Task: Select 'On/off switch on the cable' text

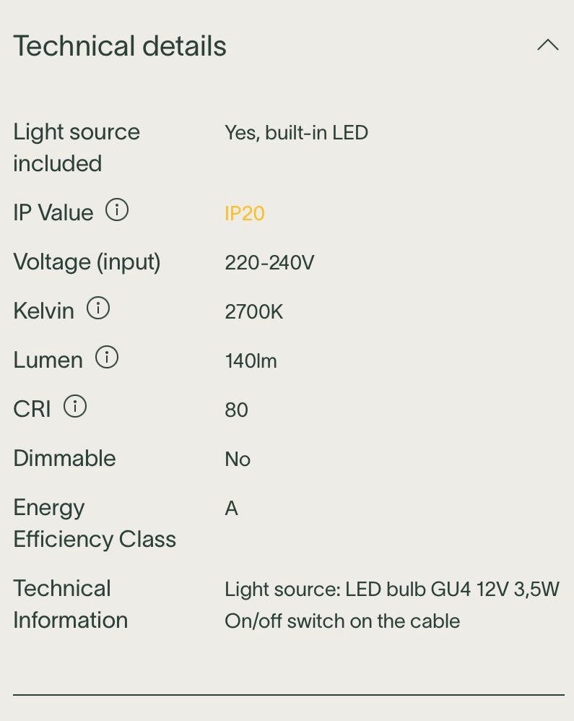Action: 342,621
